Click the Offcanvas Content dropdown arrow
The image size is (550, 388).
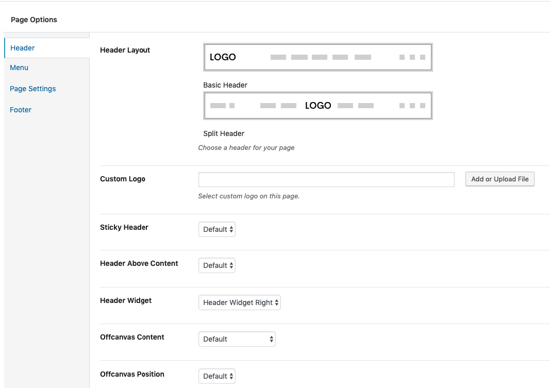pyautogui.click(x=271, y=339)
